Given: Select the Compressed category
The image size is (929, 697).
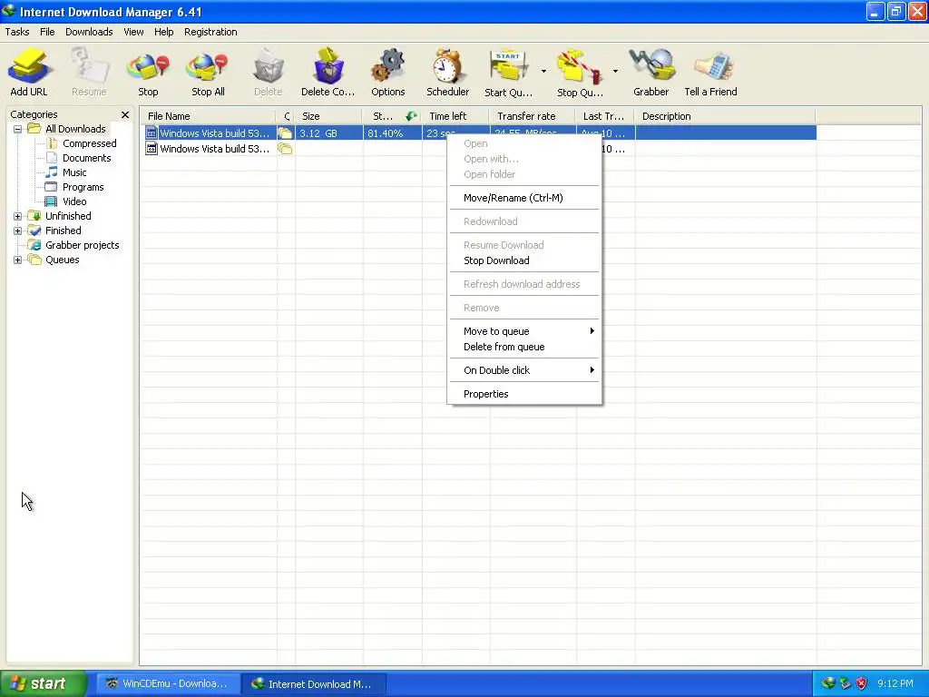Looking at the screenshot, I should click(x=90, y=143).
